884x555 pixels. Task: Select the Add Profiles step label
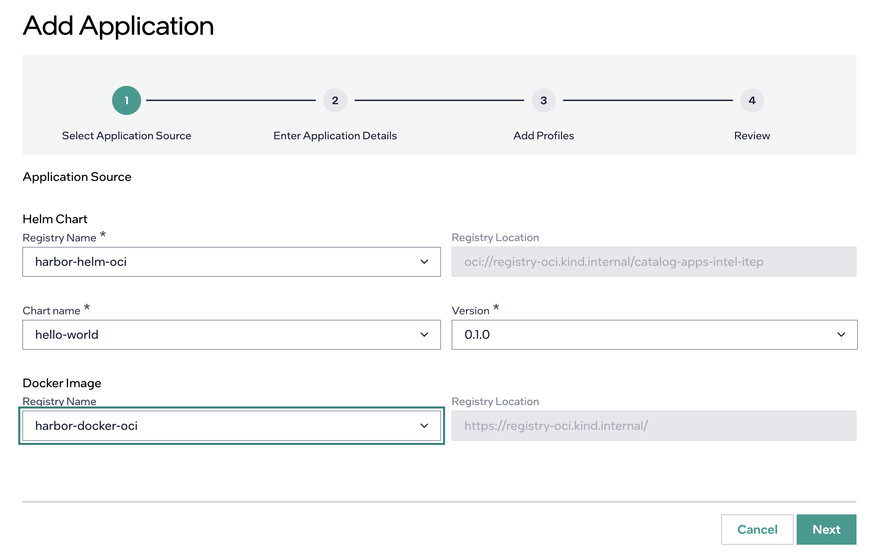[x=543, y=136]
